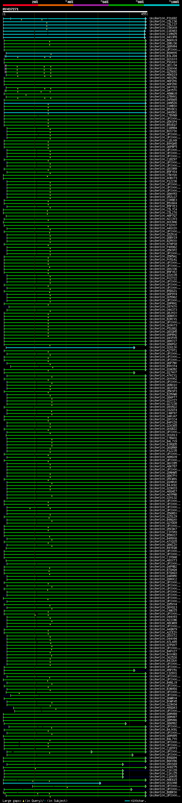Select label UniRef100_Q27238
The height and width of the screenshot is (803, 182).
click(163, 404)
